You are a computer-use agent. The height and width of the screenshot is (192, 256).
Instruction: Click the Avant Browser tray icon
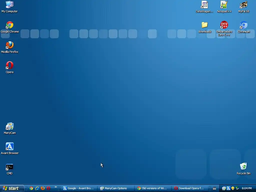point(228,188)
